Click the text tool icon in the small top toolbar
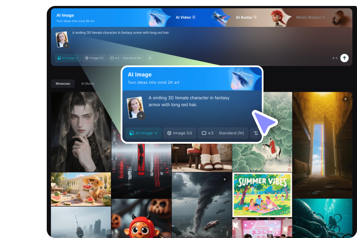The image size is (357, 238). pos(150,58)
